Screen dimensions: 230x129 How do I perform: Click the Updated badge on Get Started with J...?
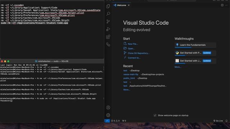click(207, 61)
